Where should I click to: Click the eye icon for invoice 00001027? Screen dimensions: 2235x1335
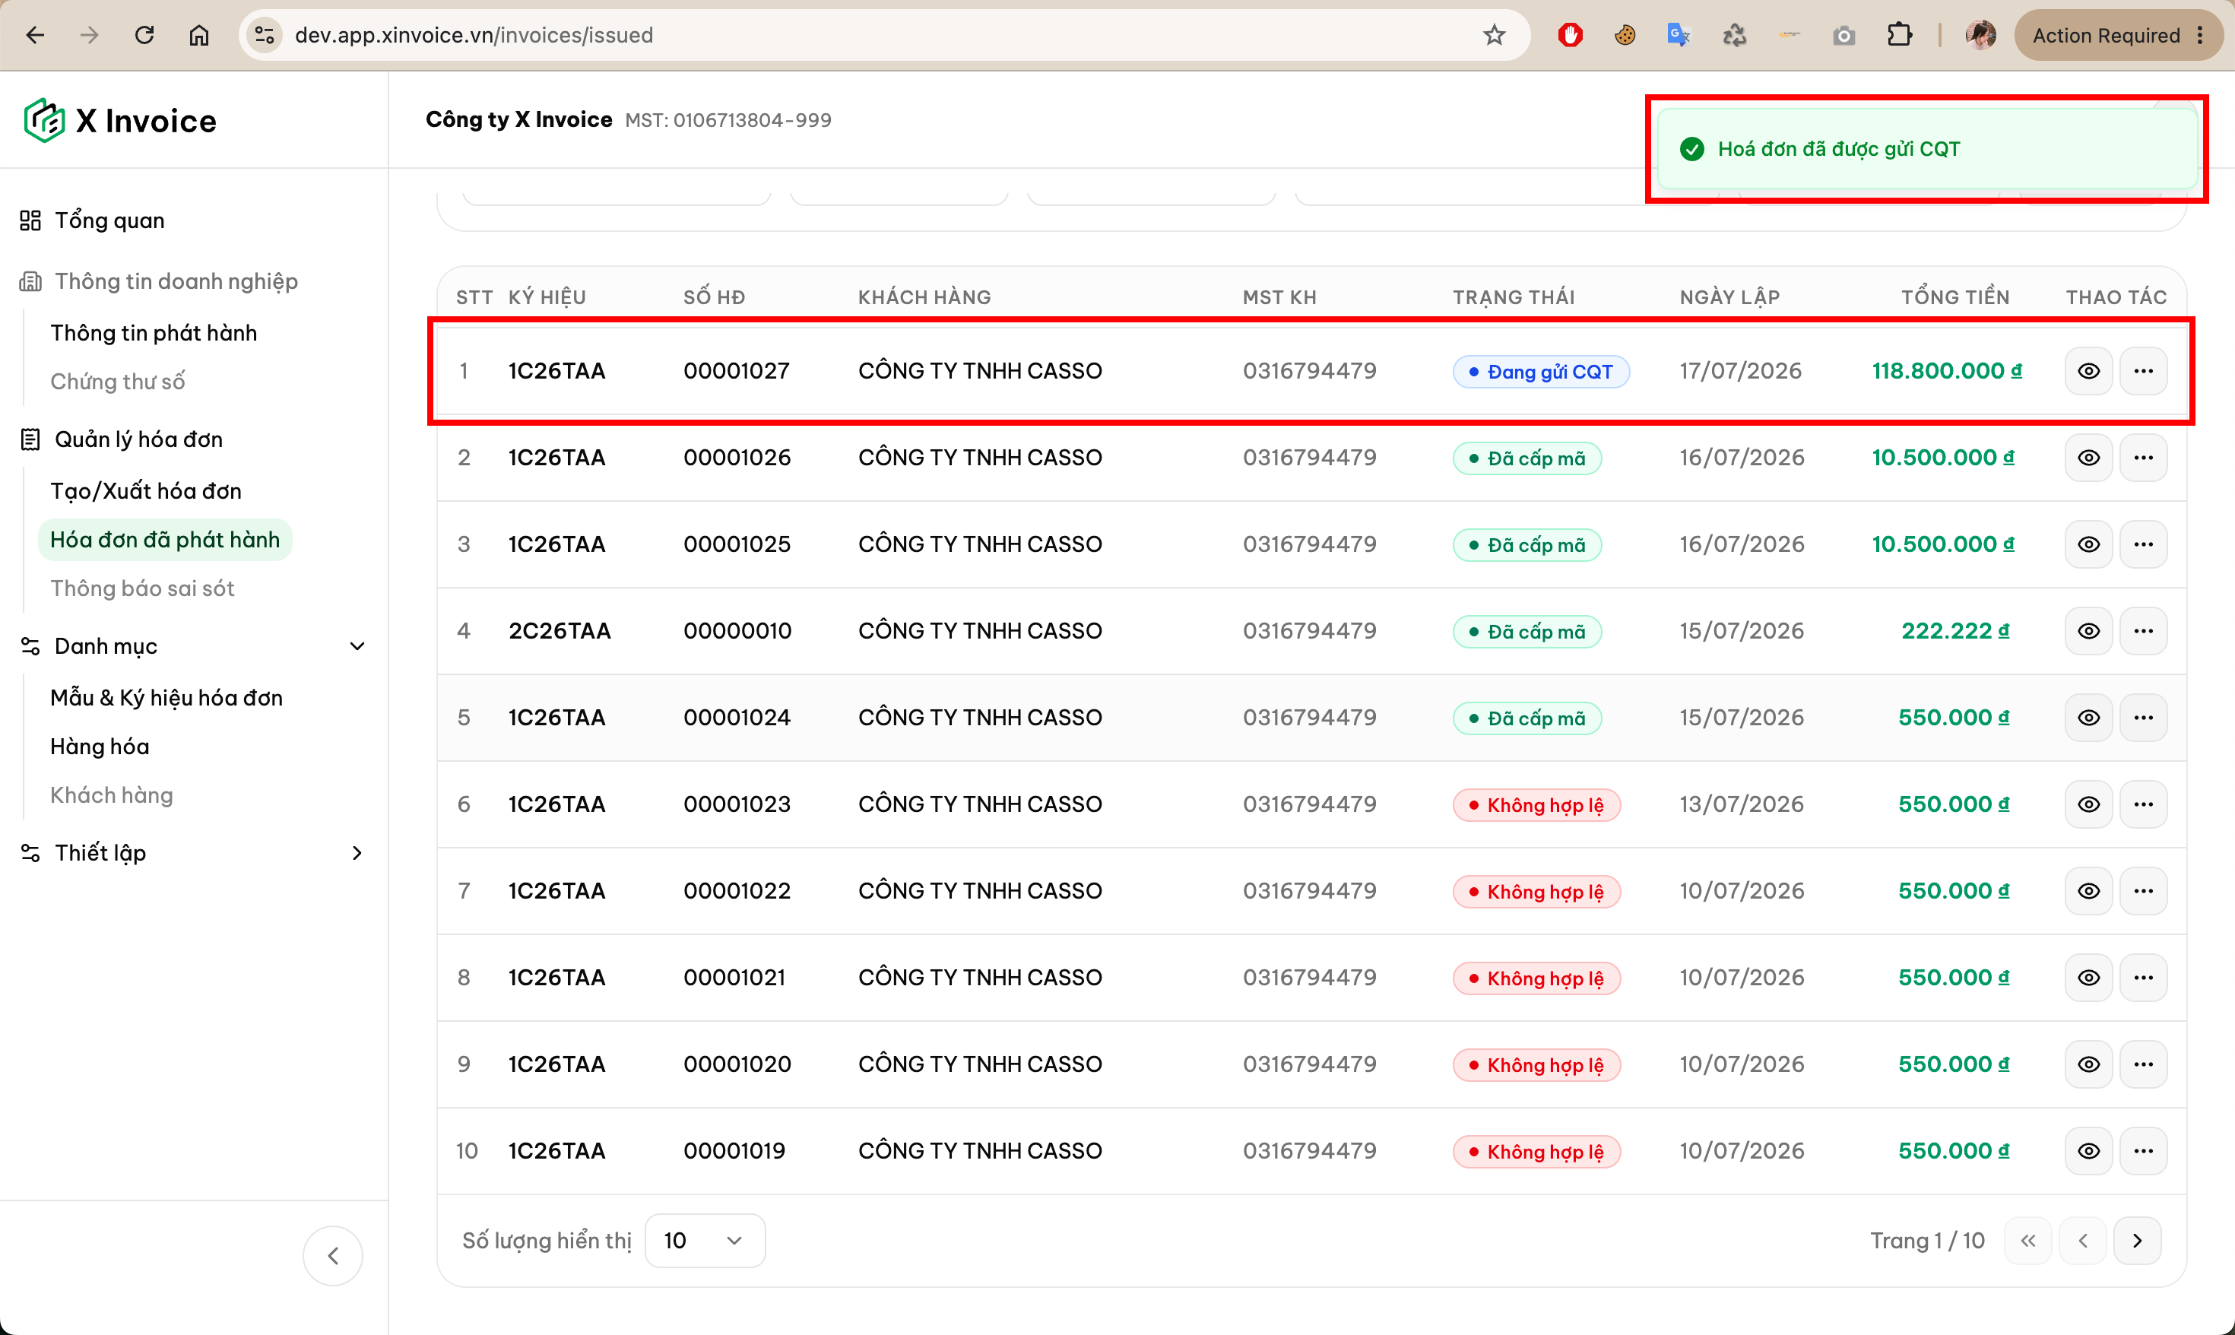2088,371
